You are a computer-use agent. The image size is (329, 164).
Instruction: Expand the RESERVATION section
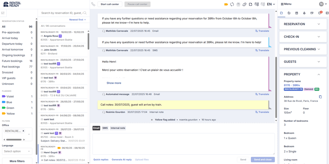[302, 24]
